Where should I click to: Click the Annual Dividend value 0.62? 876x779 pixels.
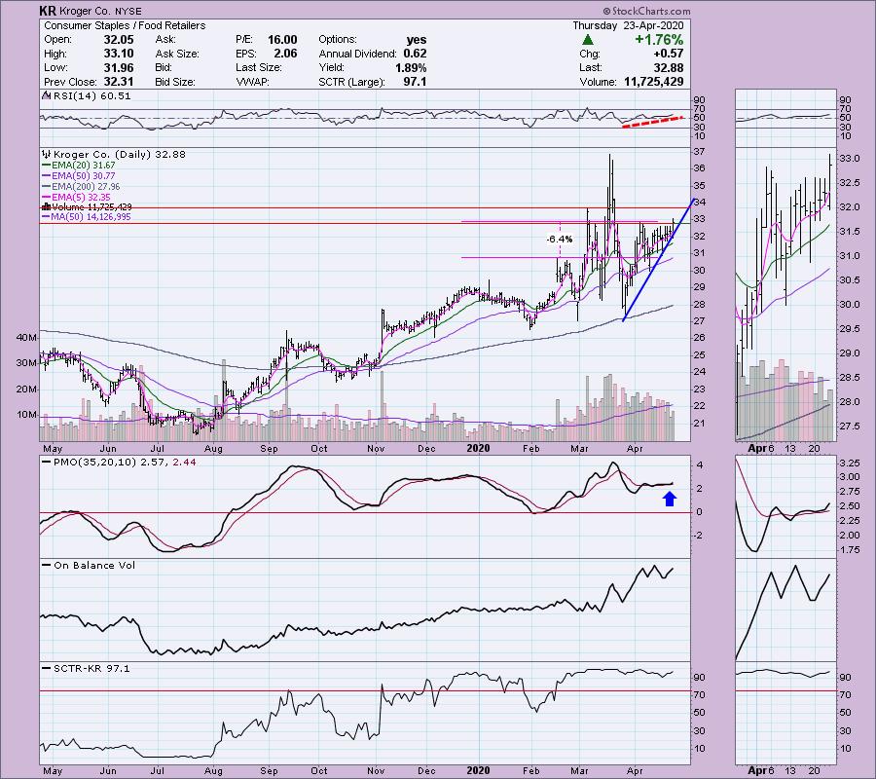pos(415,54)
